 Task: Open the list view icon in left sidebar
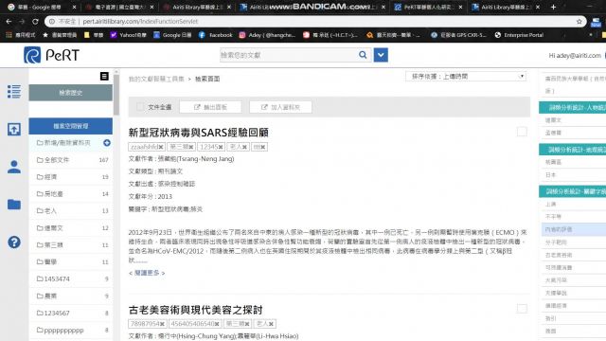pyautogui.click(x=14, y=92)
